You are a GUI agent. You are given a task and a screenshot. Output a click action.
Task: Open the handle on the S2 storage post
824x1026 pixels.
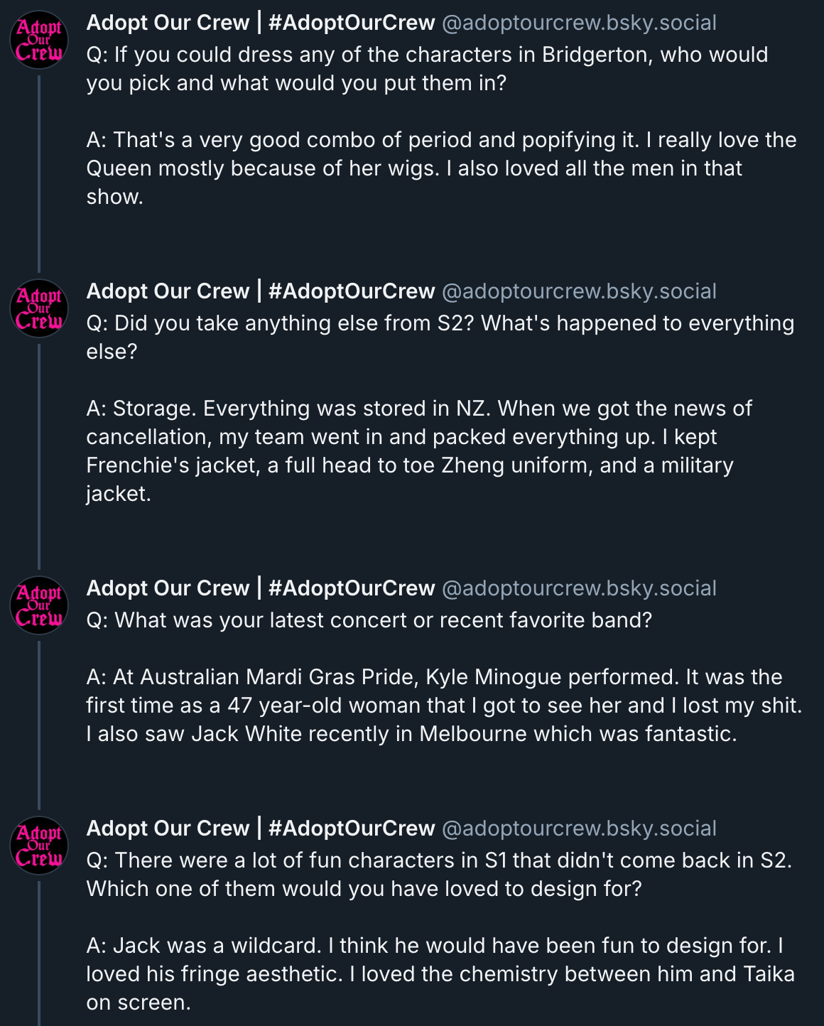point(579,291)
